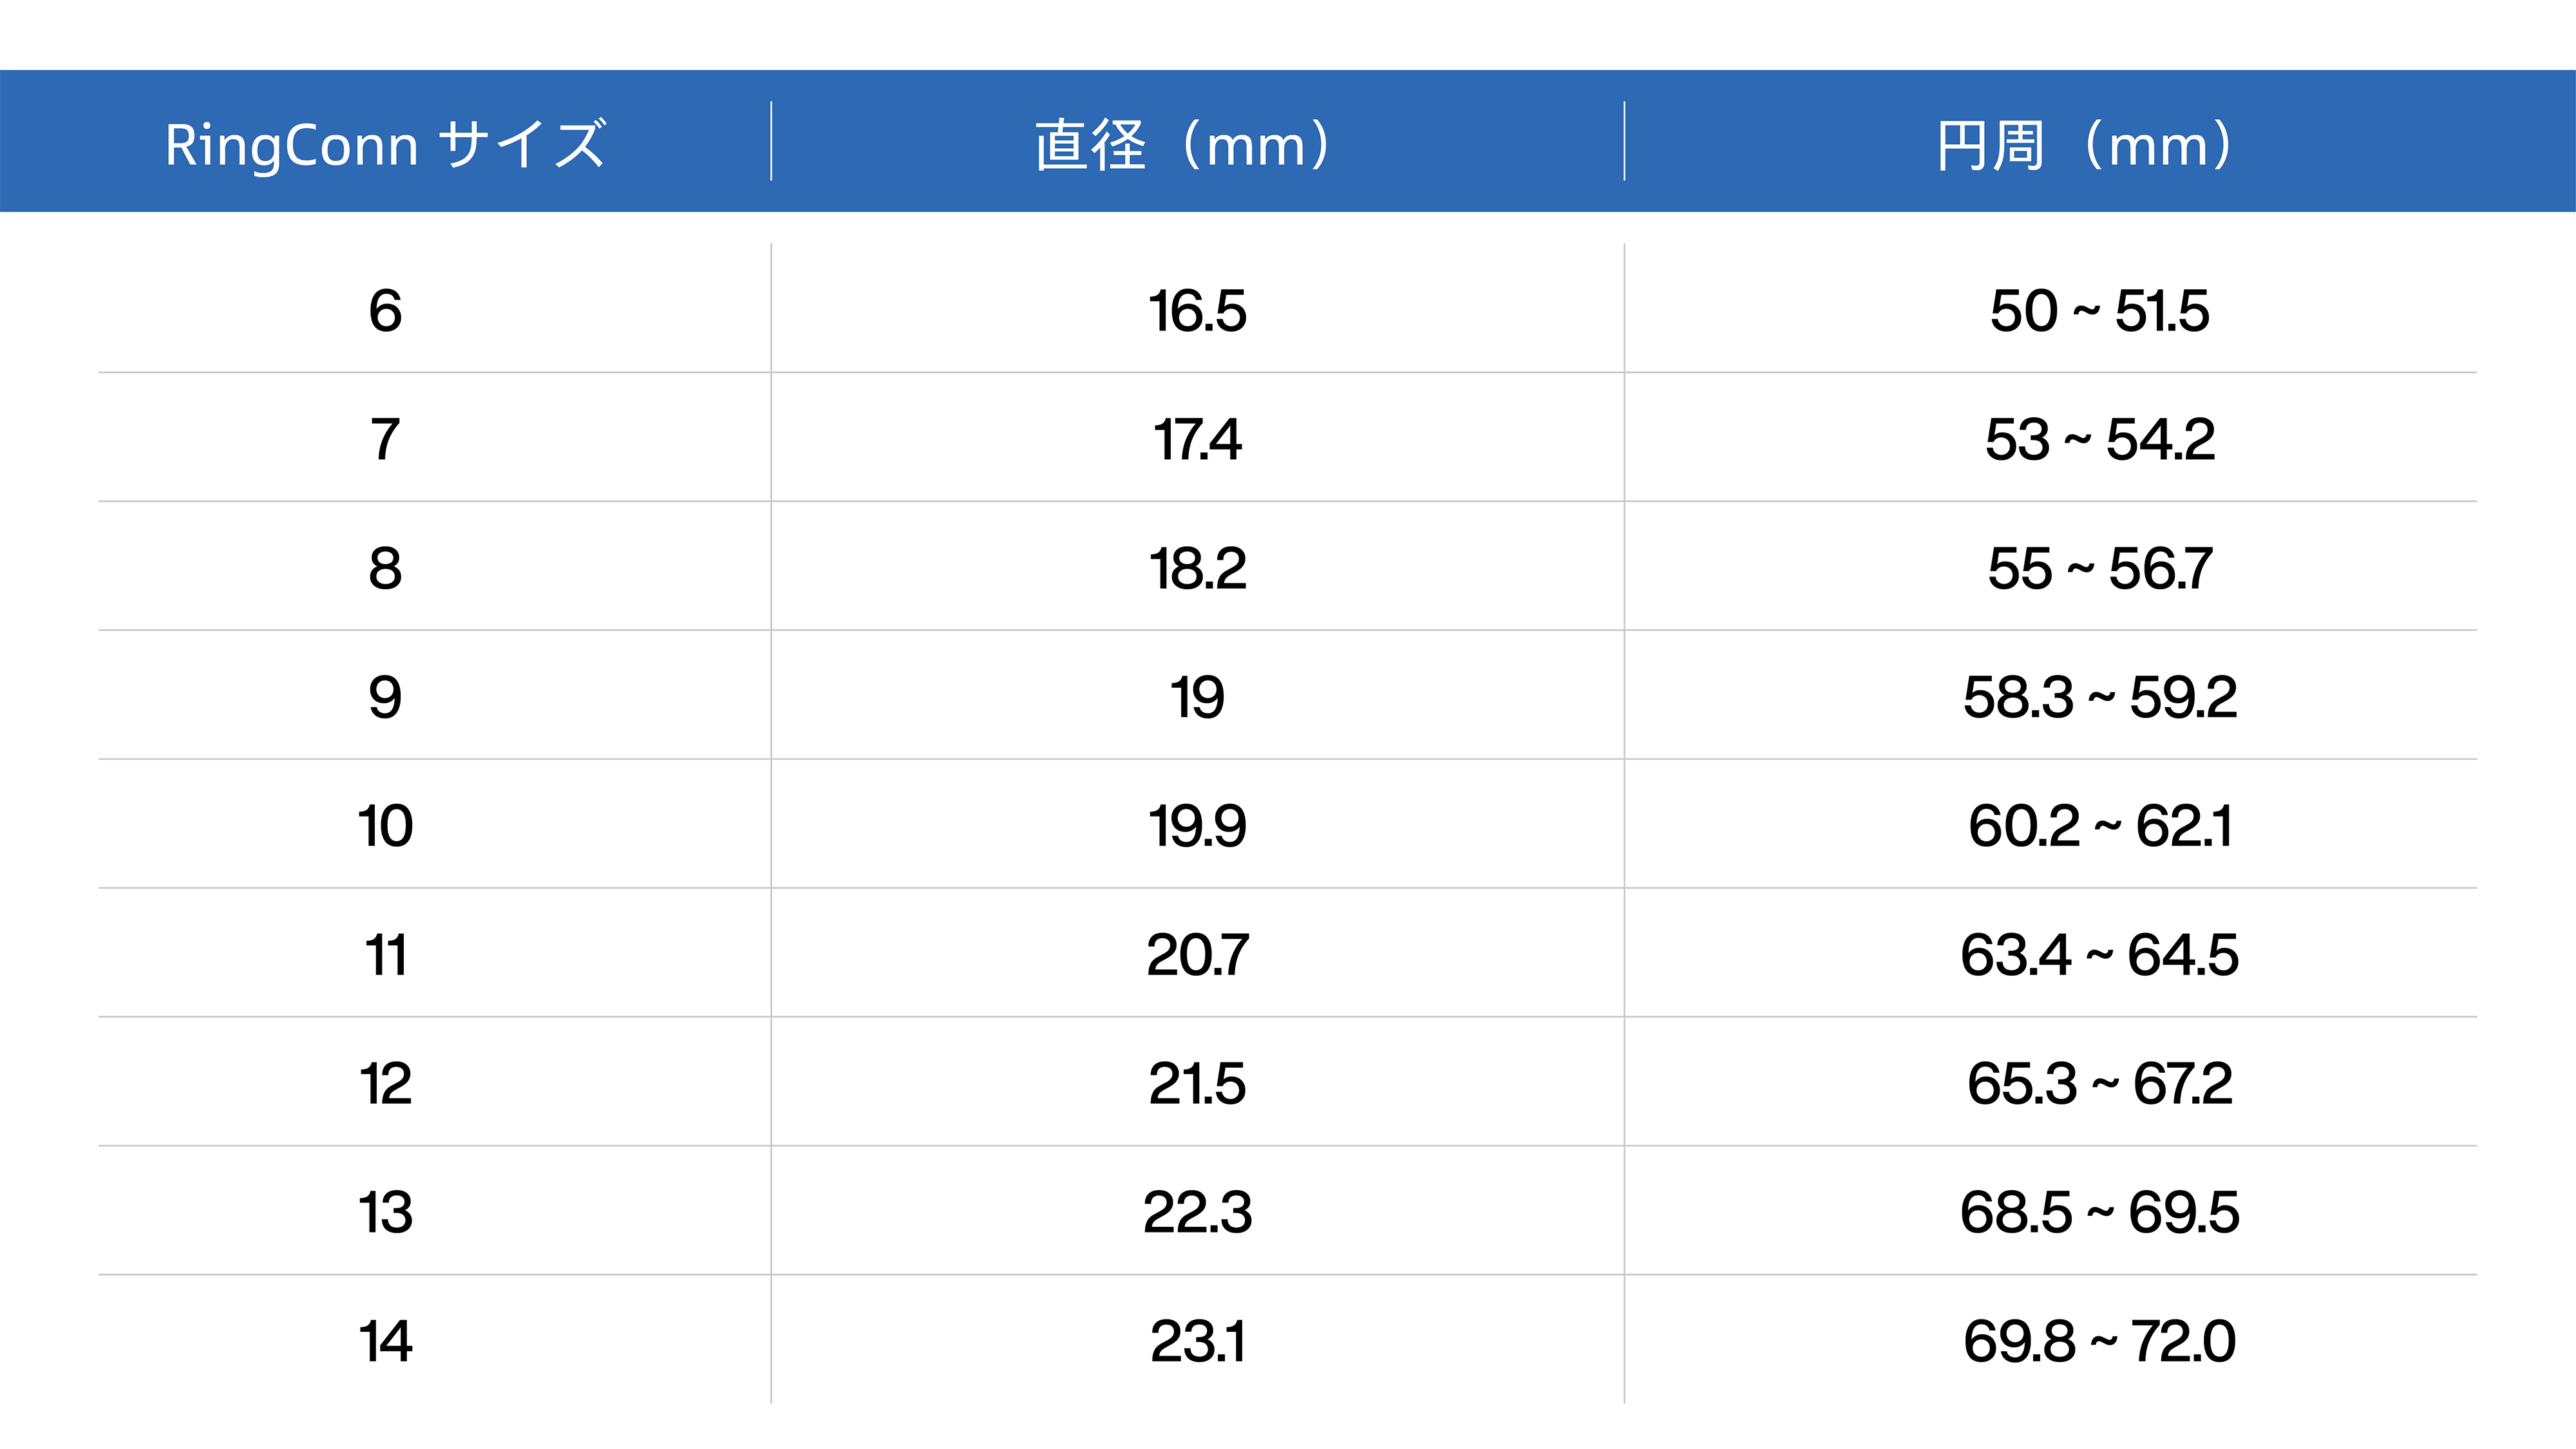The image size is (2576, 1449).
Task: Select the 17.4 diameter cell
Action: tap(1197, 440)
